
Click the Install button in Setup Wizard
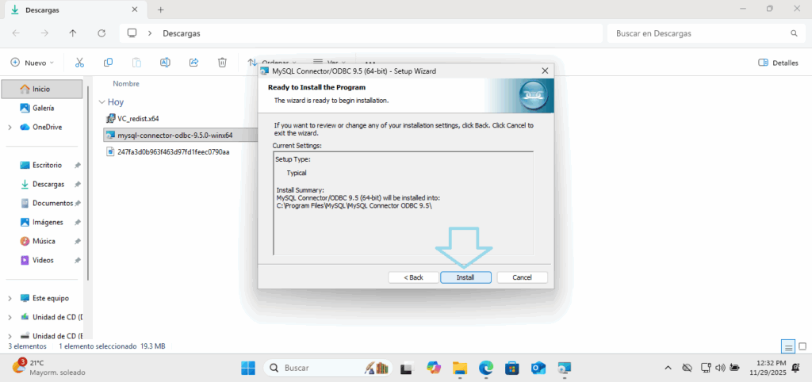pyautogui.click(x=465, y=277)
